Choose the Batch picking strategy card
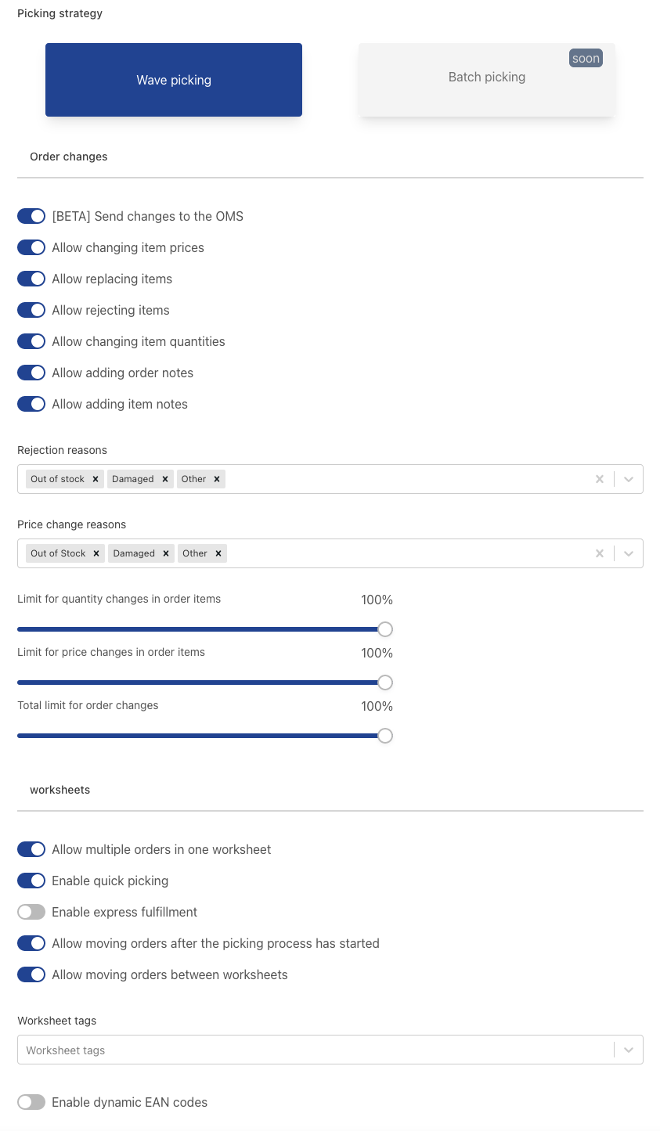This screenshot has height=1131, width=660. [487, 80]
